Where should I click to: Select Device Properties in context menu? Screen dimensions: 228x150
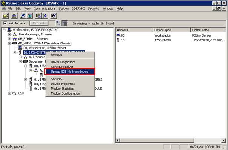(63, 84)
